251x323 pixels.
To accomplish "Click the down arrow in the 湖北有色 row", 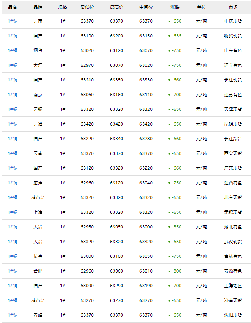I will tap(169, 227).
